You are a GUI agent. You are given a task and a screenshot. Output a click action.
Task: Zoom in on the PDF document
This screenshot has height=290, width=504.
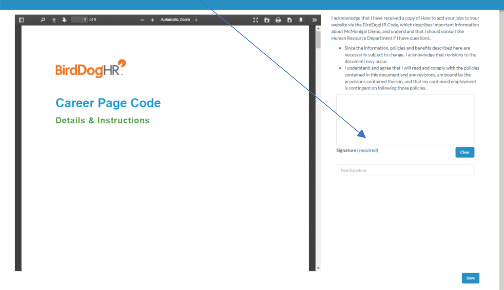pos(152,20)
